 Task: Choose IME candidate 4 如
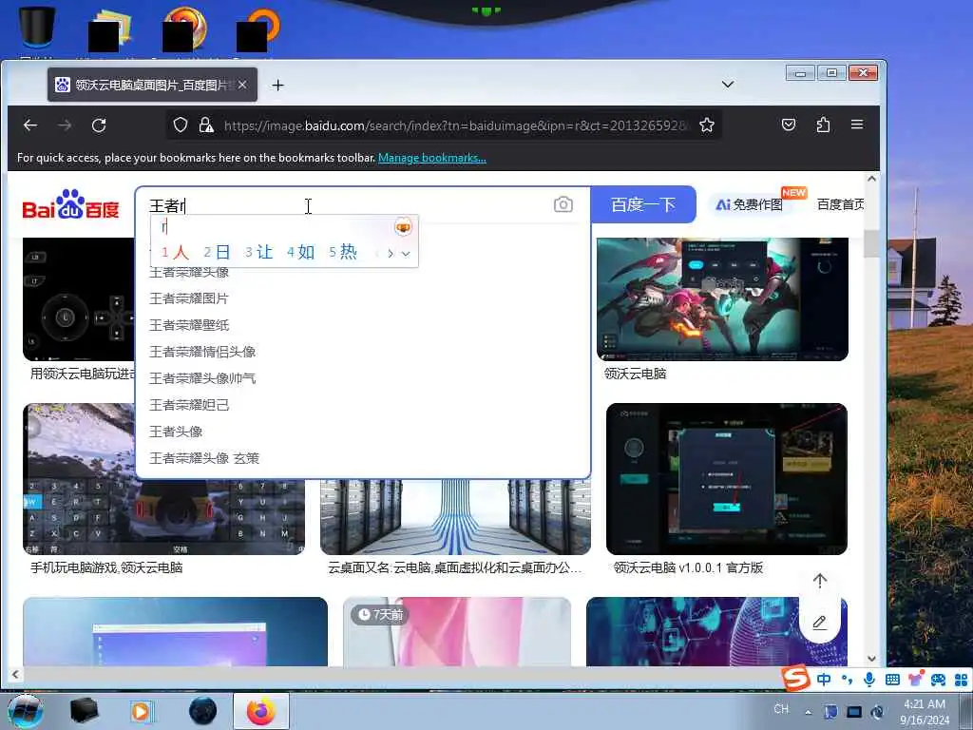[301, 252]
